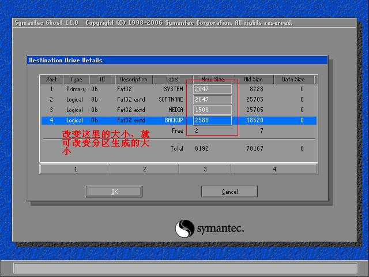The width and height of the screenshot is (369, 277).
Task: Click segment 4 in partition layout bar
Action: [x=274, y=169]
